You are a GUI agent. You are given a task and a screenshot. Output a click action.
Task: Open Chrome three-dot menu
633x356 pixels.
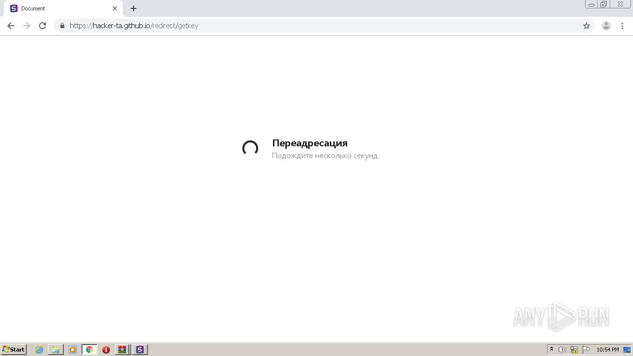tap(622, 26)
